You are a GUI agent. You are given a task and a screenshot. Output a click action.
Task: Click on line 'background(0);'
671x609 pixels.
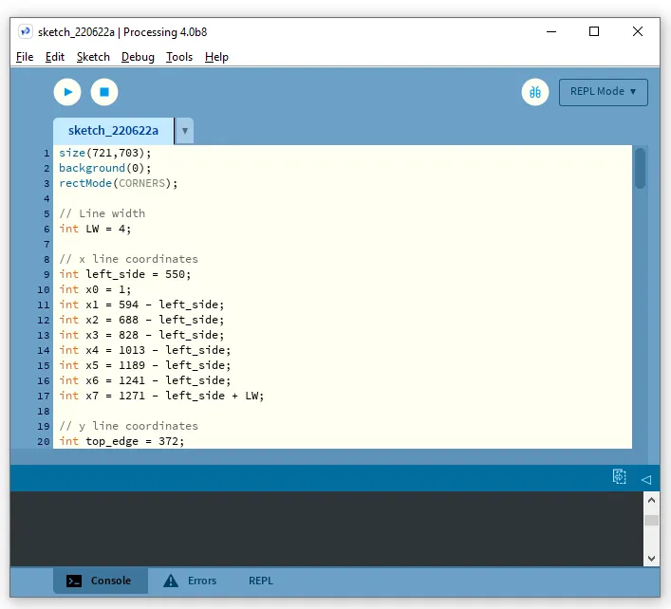click(104, 168)
